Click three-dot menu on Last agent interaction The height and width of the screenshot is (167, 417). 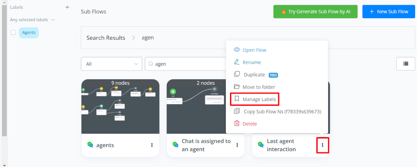click(x=323, y=145)
